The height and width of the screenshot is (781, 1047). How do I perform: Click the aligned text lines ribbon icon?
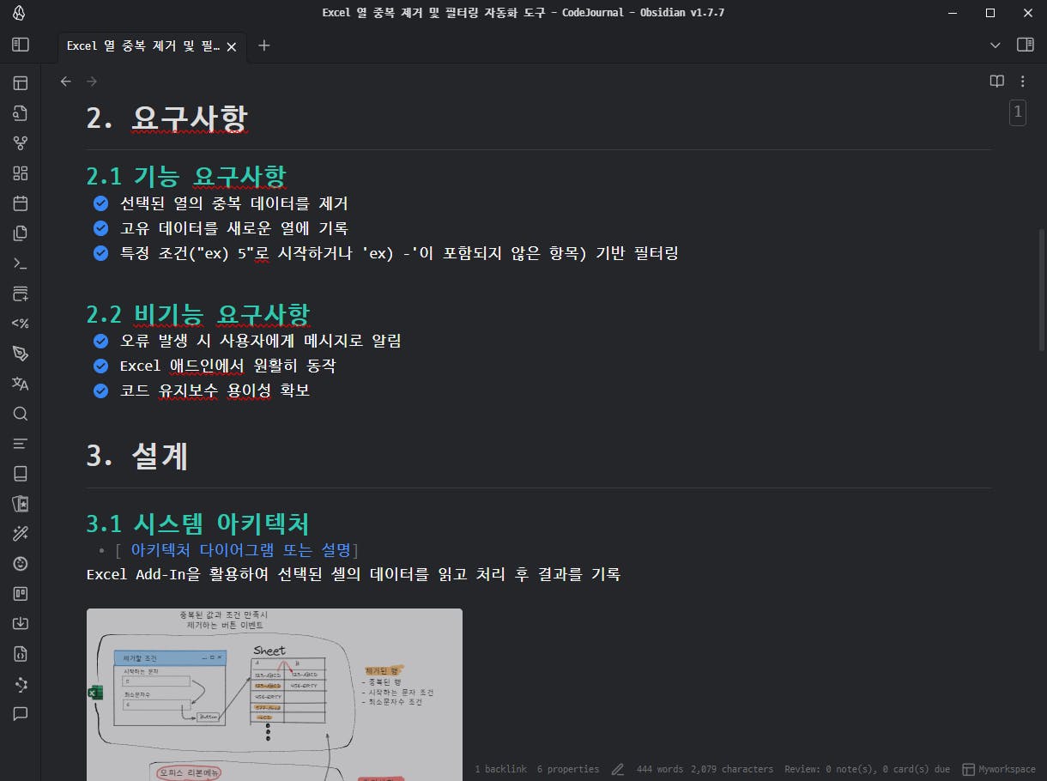point(21,444)
